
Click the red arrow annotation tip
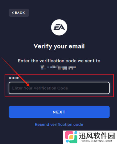[29, 86]
